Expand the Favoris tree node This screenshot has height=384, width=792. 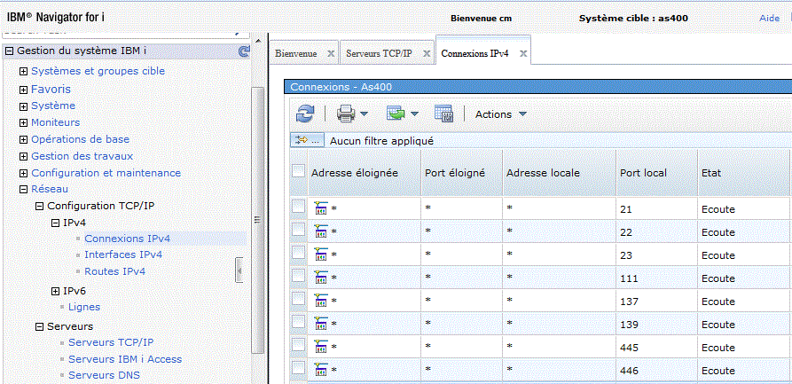tap(23, 90)
